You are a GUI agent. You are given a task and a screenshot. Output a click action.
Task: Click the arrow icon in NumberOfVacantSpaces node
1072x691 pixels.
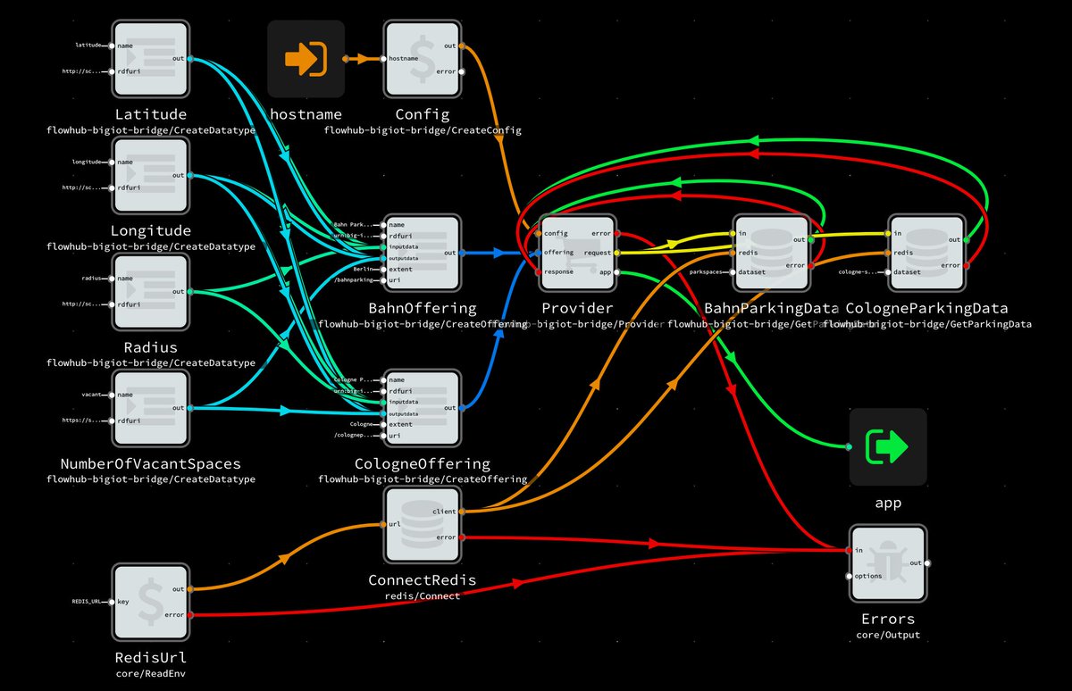150,408
